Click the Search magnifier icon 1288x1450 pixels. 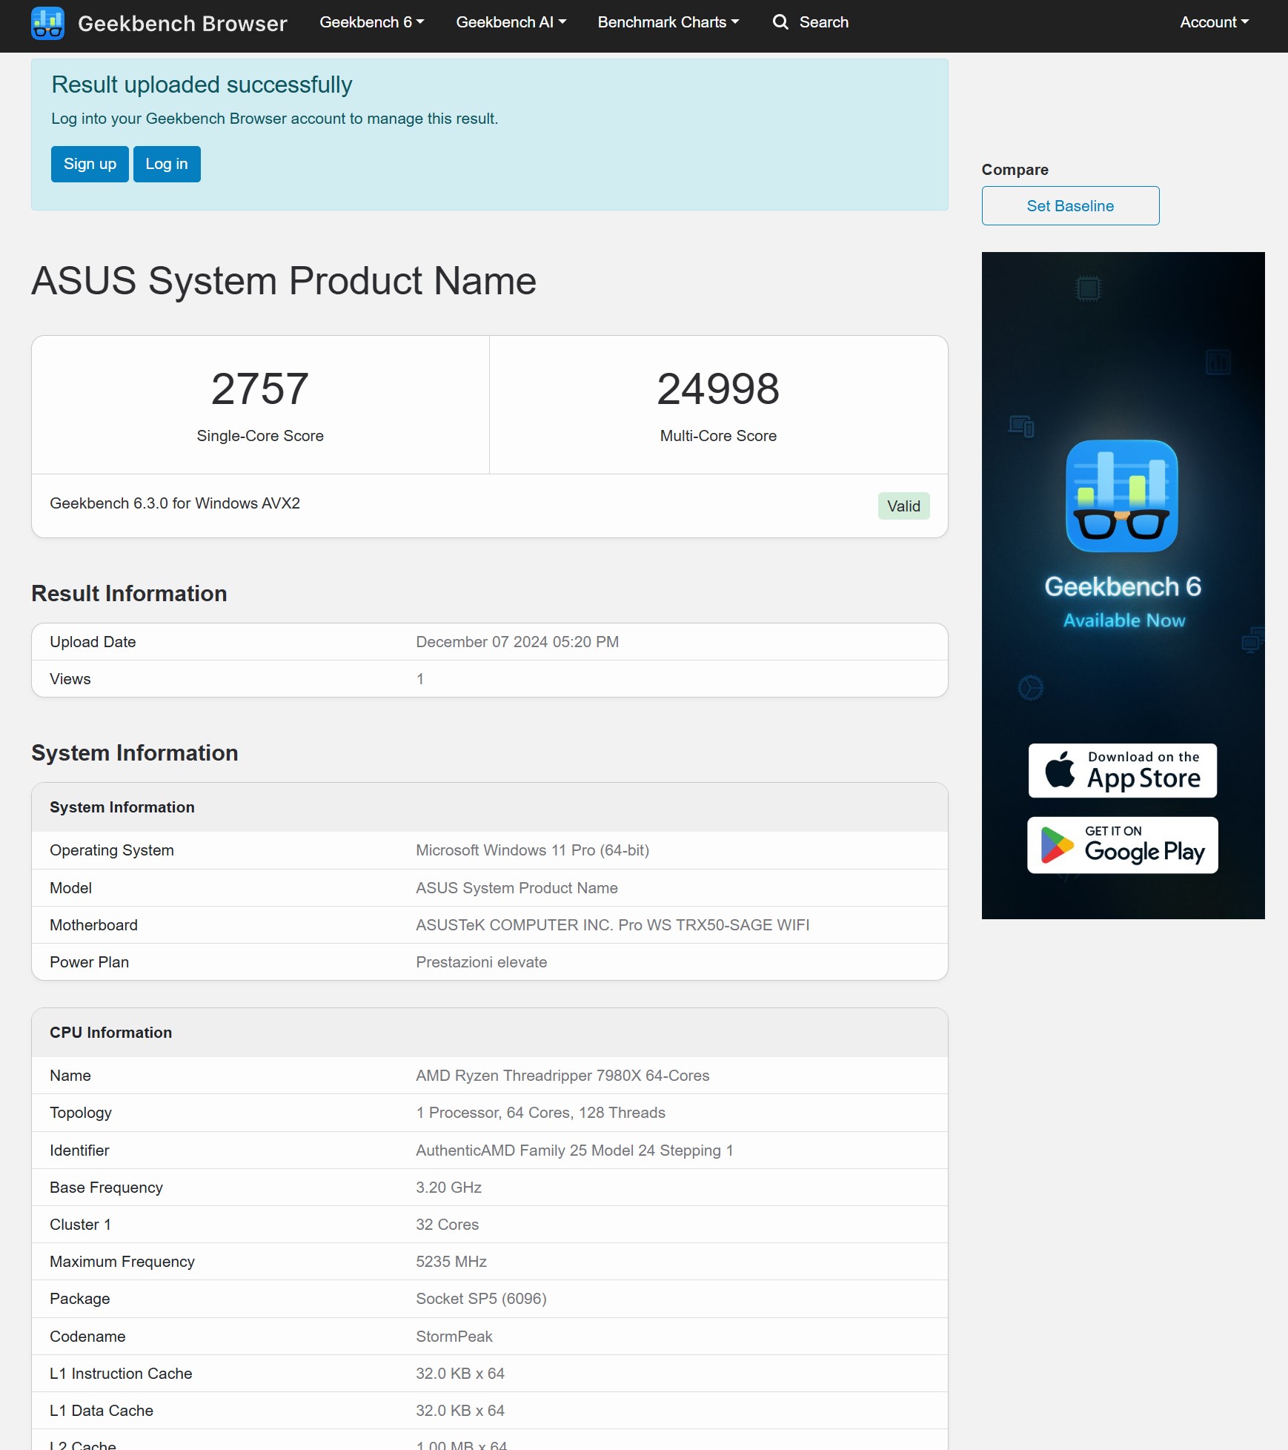780,22
